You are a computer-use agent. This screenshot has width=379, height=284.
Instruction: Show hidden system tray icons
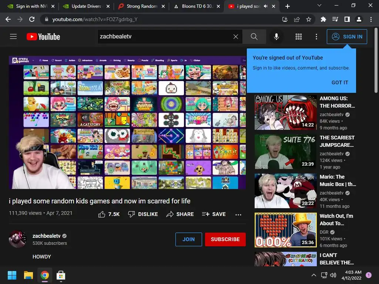coord(314,275)
